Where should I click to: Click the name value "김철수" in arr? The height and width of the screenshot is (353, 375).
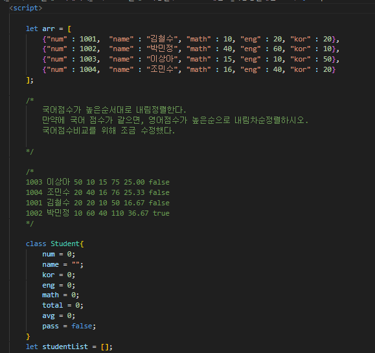[x=162, y=39]
